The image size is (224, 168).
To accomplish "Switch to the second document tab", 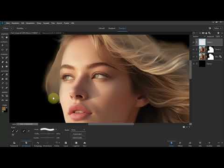I will (x=52, y=33).
